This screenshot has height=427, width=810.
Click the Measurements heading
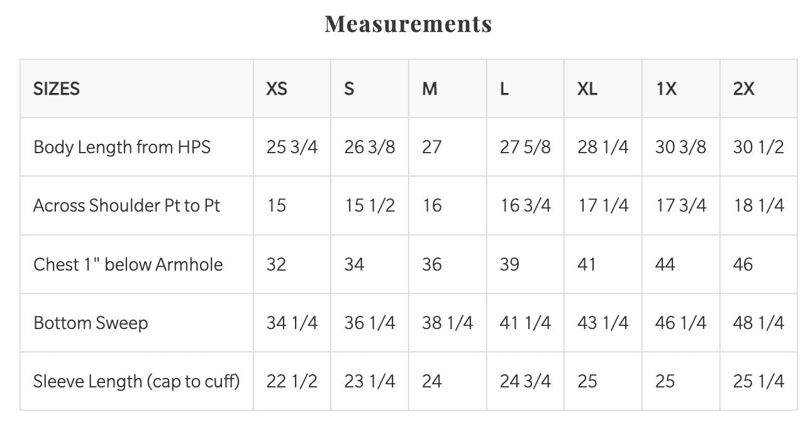click(408, 24)
